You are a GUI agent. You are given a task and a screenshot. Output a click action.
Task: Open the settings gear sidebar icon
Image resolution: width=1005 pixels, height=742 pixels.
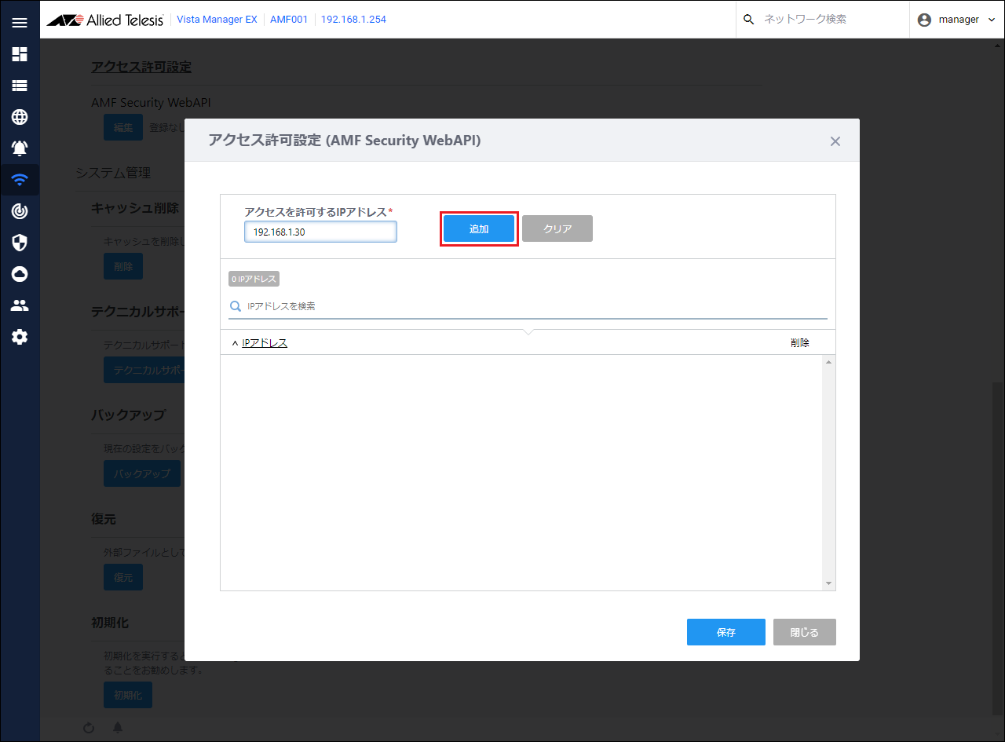[x=20, y=337]
